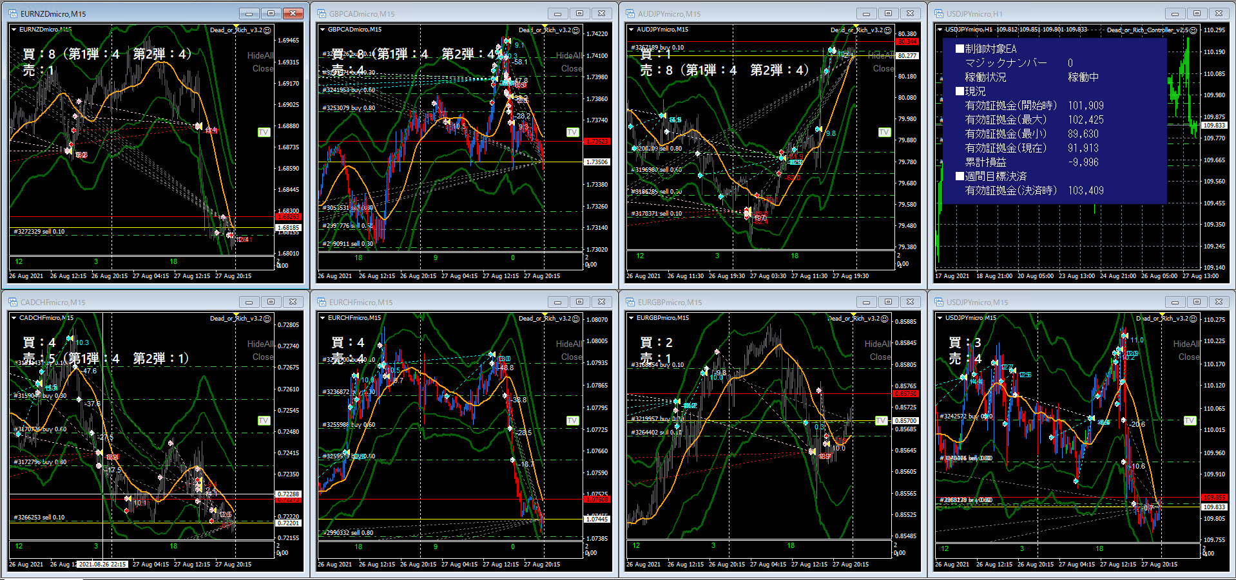Click the EA smiley icon in EURNZD chart
Screen dimensions: 1236x580
pyautogui.click(x=267, y=30)
